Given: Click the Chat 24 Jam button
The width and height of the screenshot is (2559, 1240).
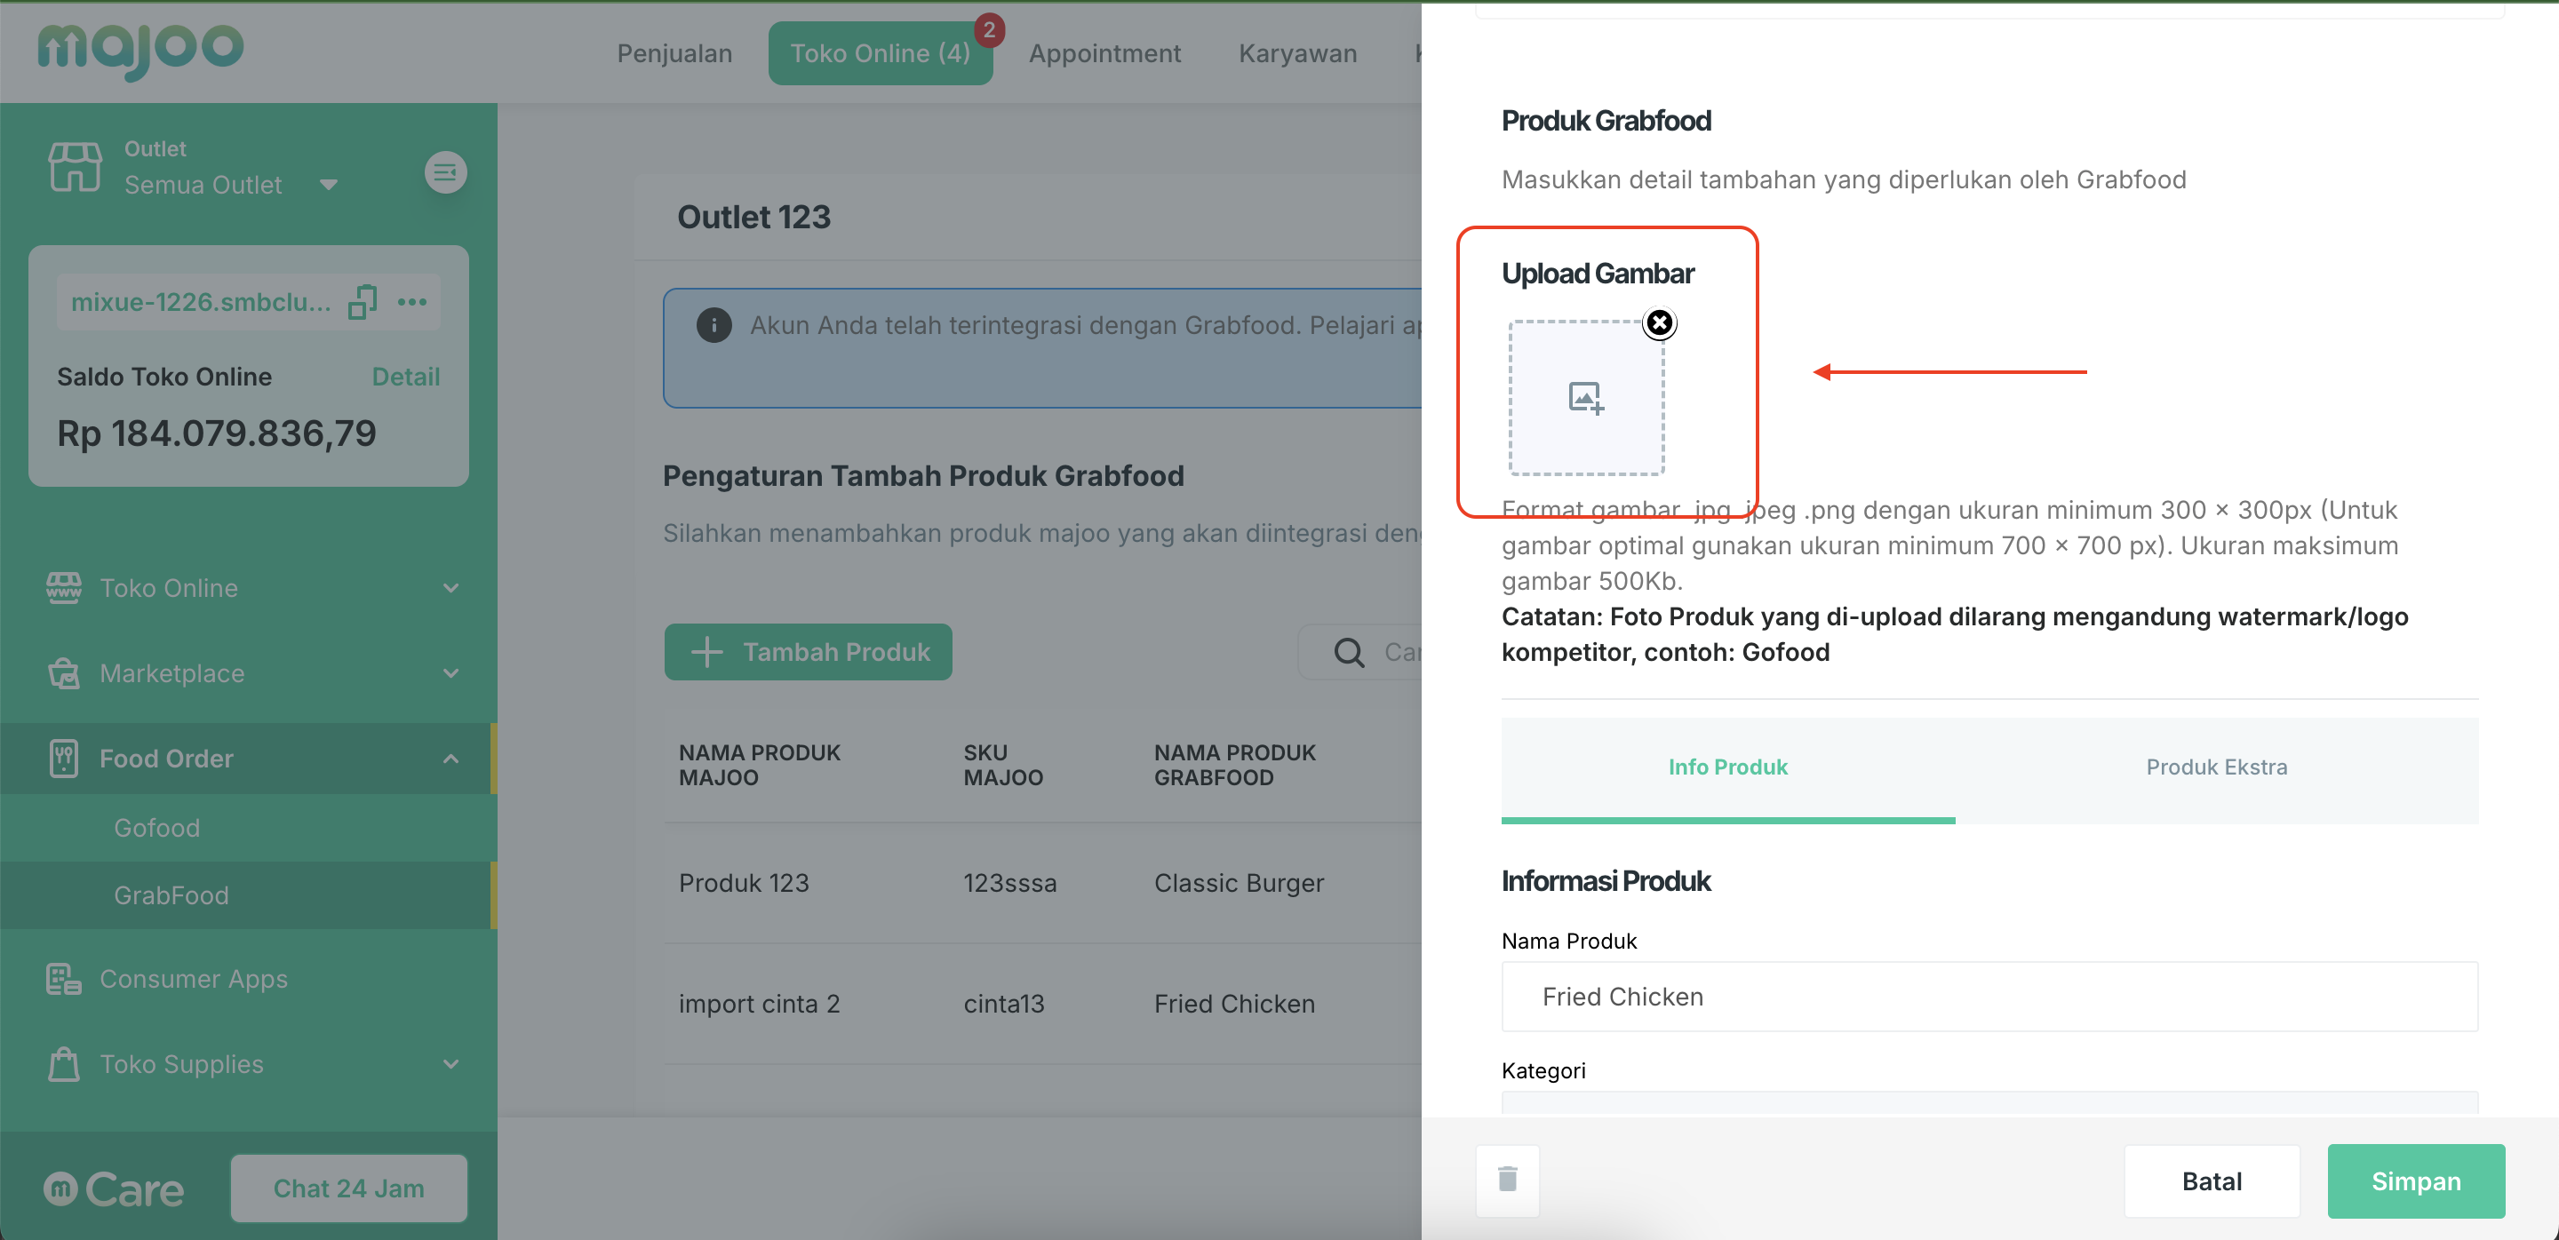Looking at the screenshot, I should 348,1188.
